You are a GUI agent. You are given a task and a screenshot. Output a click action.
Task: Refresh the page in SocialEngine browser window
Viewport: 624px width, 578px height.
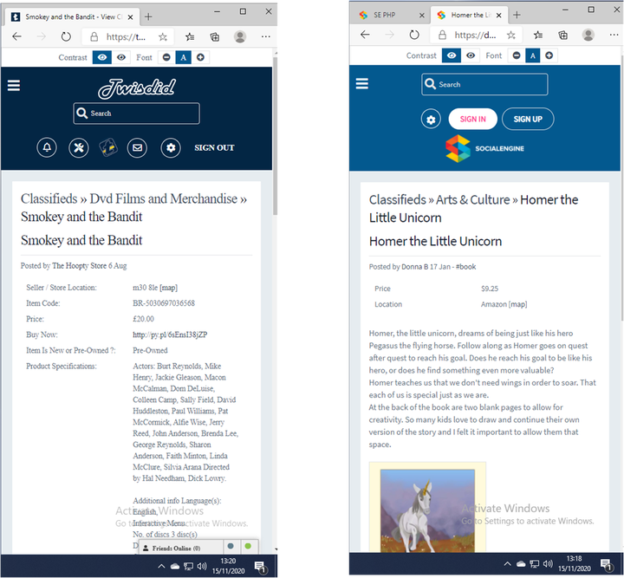(414, 35)
